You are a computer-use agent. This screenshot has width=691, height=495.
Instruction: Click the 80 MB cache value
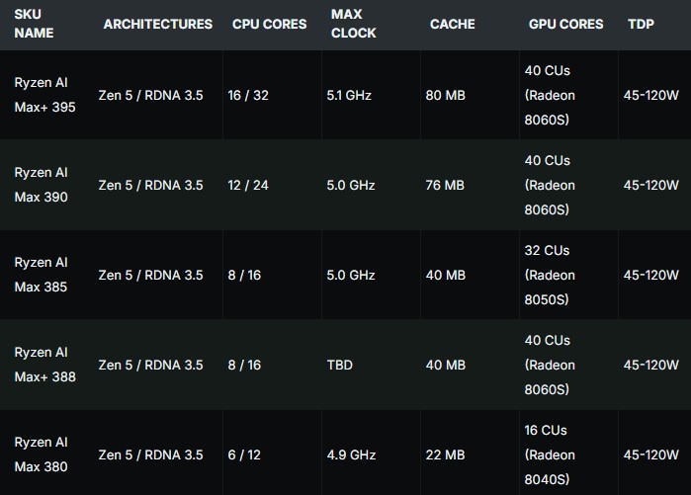[x=445, y=96]
